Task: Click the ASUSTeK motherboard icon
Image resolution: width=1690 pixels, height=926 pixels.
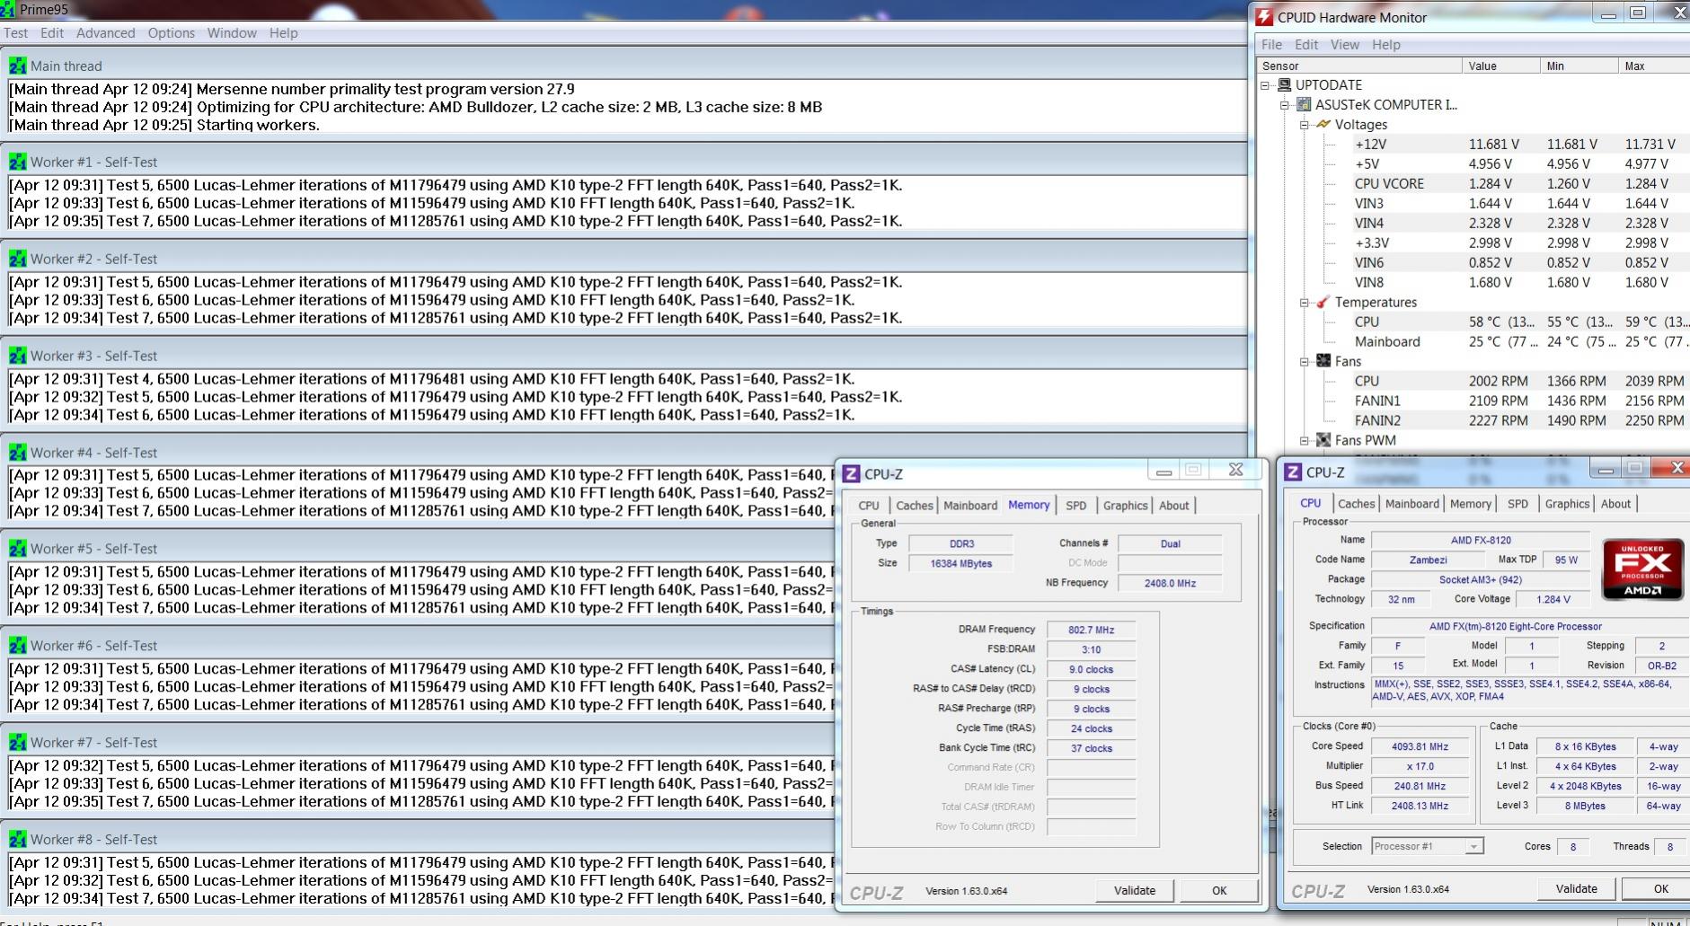Action: coord(1305,104)
